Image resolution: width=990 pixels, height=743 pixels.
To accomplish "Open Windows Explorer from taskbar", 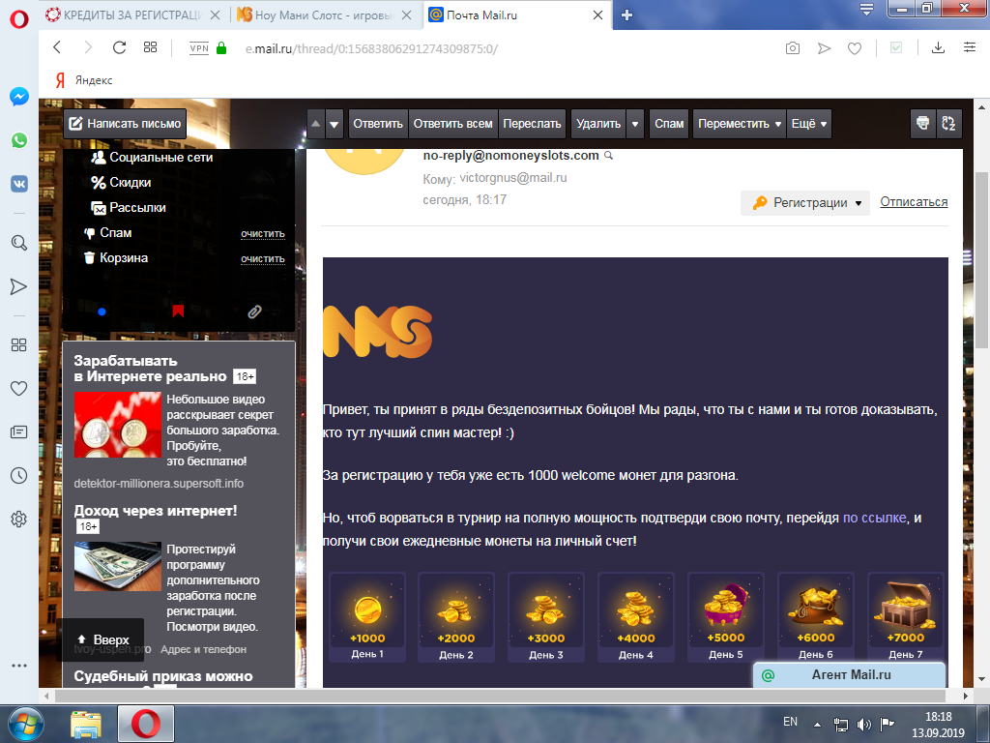I will (86, 724).
